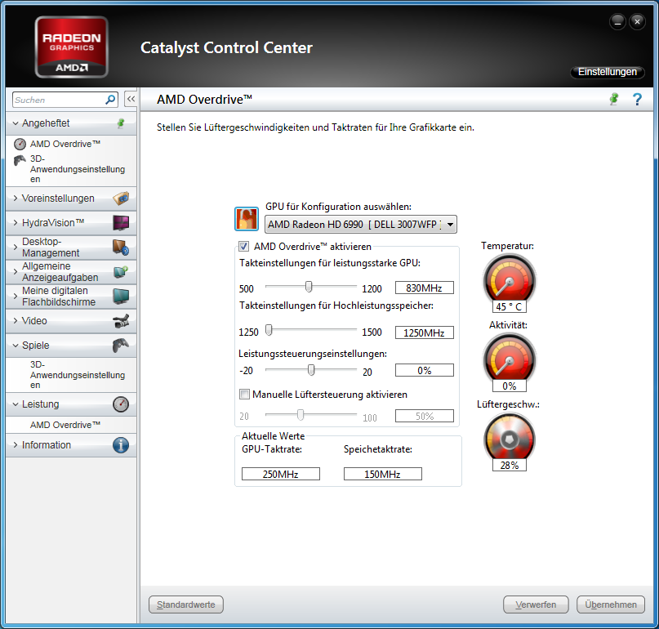Open 3D-Anwendungseinstellungen under Spiele
This screenshot has height=629, width=659.
coord(78,375)
